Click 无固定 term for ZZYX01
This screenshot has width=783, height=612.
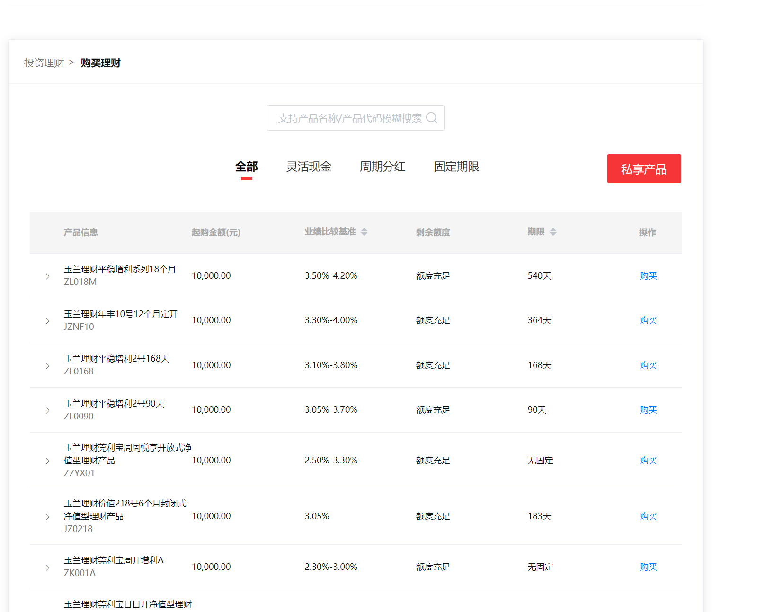(540, 461)
